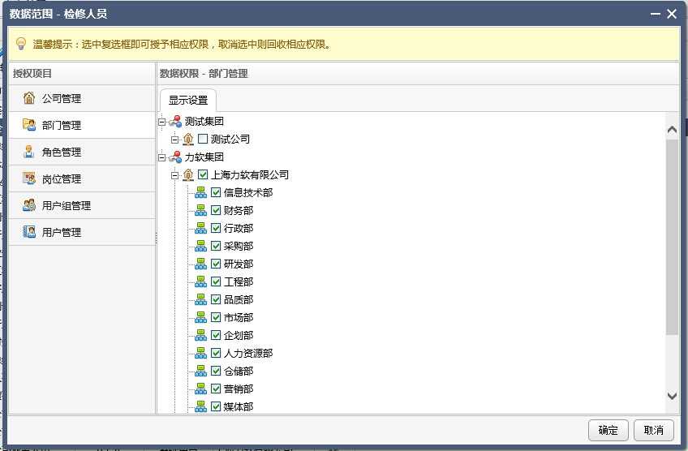
Task: Uncheck the 仓储部 checkbox
Action: point(216,372)
